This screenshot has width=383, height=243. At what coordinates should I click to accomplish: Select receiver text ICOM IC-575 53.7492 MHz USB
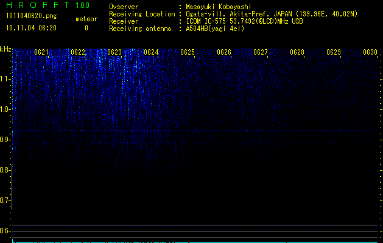(244, 21)
